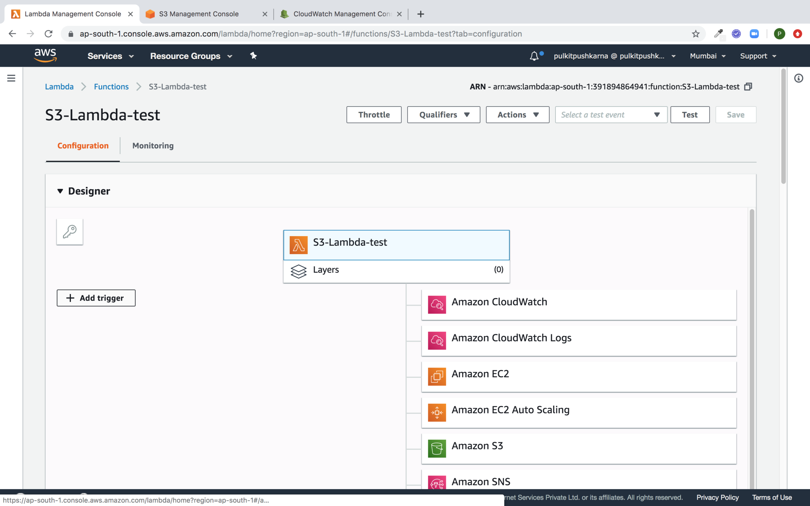810x506 pixels.
Task: Switch to S3 Management Console browser tab
Action: click(x=199, y=14)
